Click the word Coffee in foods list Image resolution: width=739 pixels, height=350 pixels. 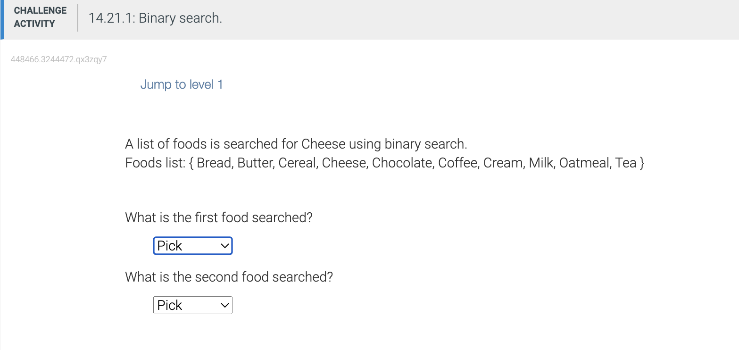point(457,163)
